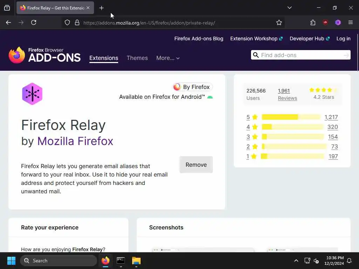Open a new tab with plus
Viewport: 359px width, 269px height.
point(101,8)
